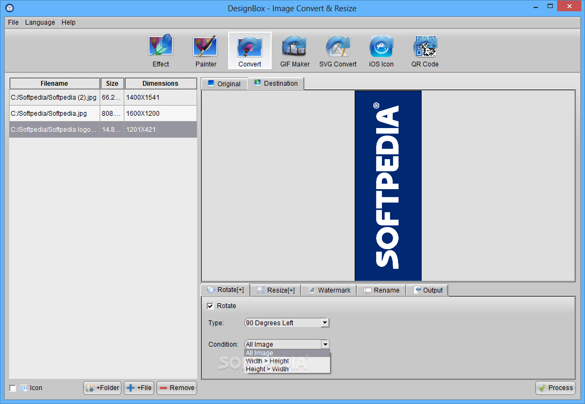Open the Help menu
Image resolution: width=585 pixels, height=404 pixels.
(x=68, y=23)
